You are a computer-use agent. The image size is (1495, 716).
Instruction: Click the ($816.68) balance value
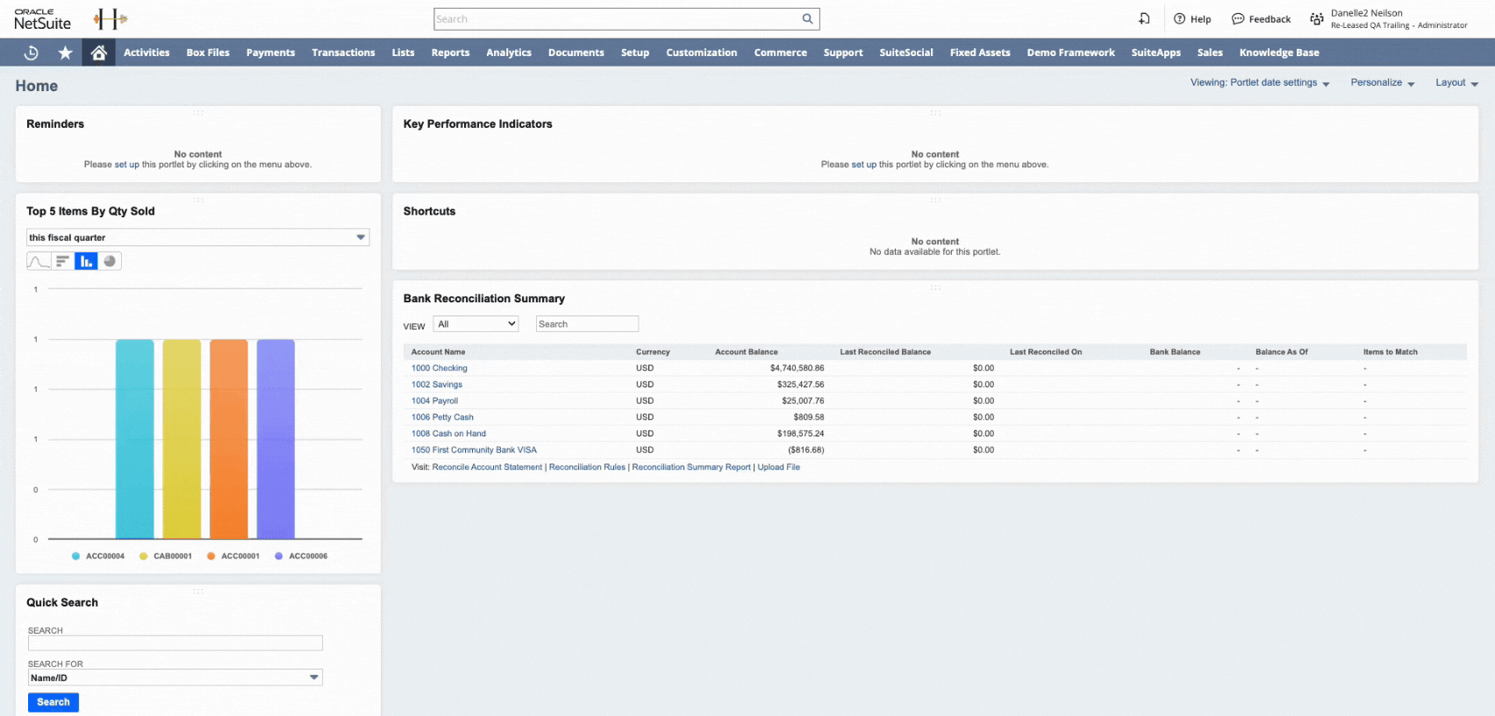point(805,450)
